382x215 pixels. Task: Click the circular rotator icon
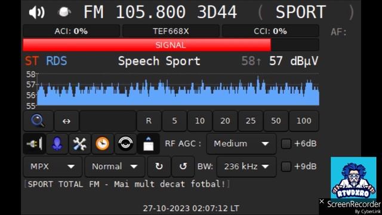pos(125,143)
